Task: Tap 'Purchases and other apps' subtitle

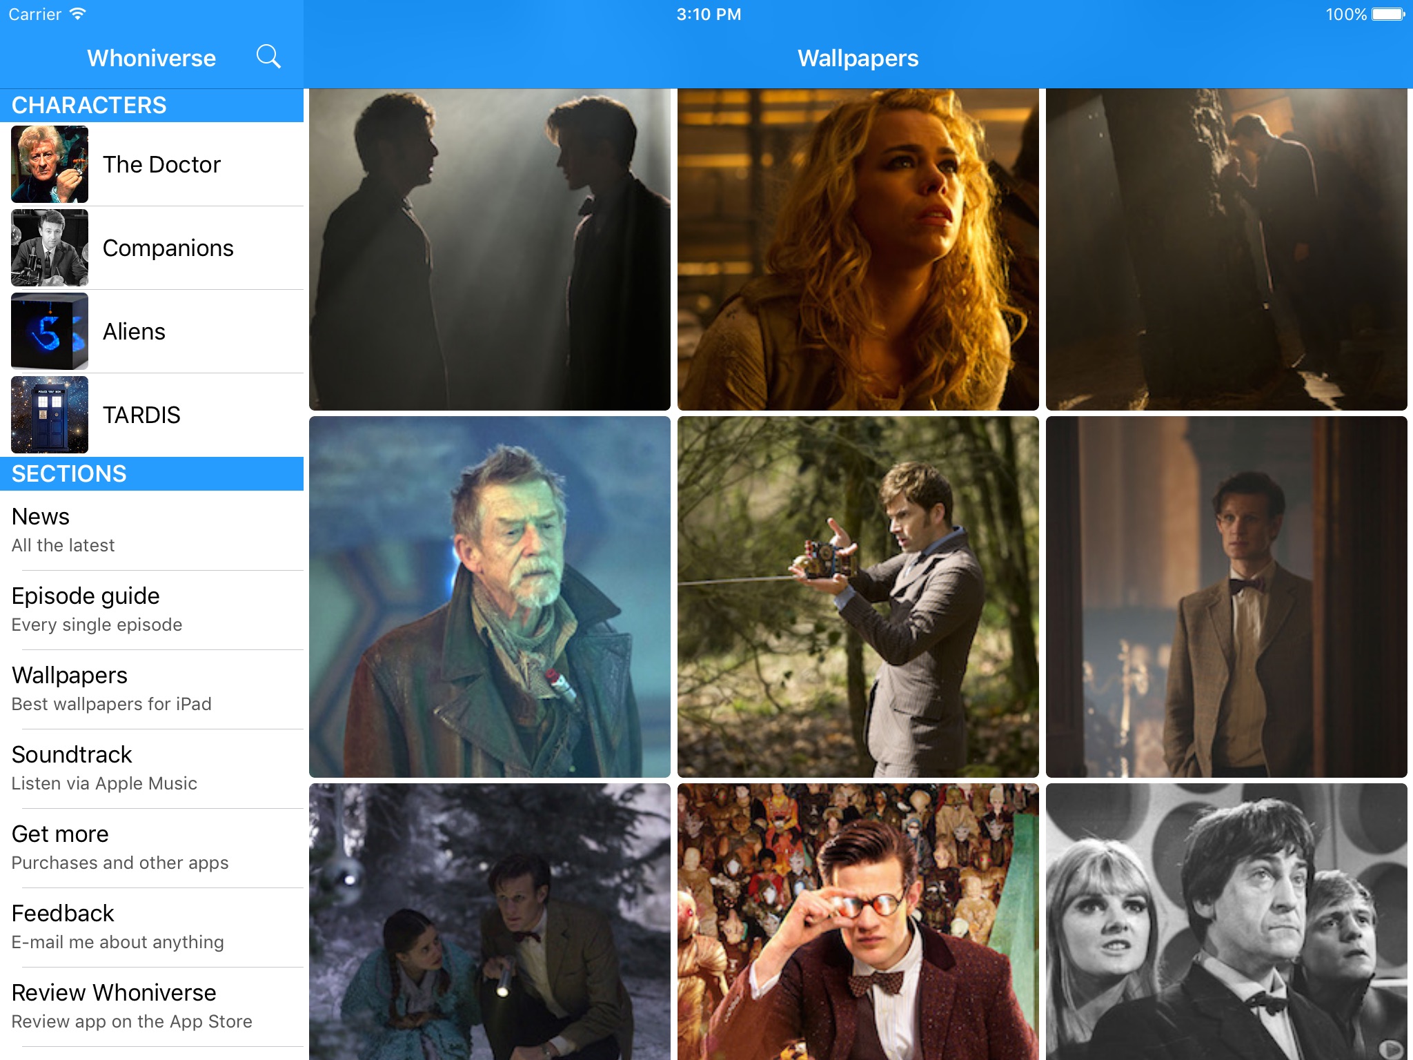Action: [x=120, y=863]
